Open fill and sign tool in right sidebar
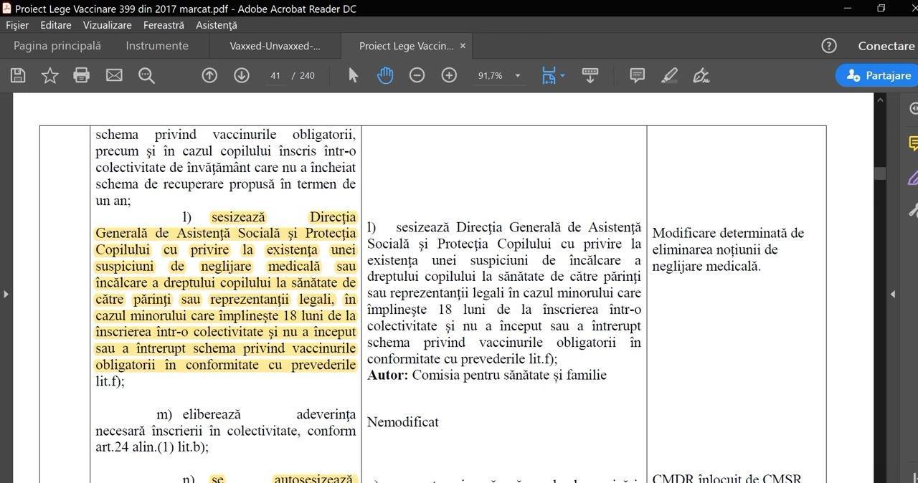The width and height of the screenshot is (918, 483). (x=914, y=177)
